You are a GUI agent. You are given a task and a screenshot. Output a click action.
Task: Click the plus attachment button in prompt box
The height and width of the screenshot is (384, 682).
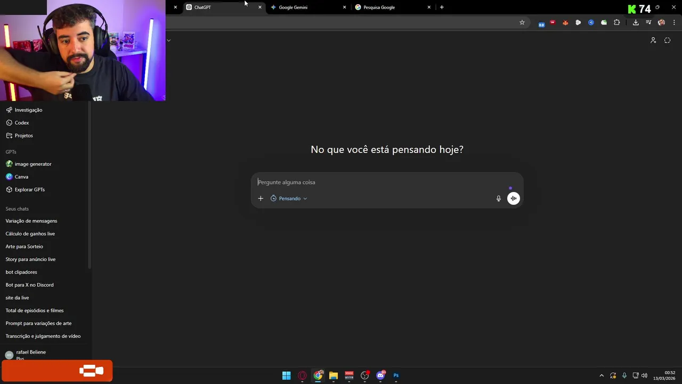(x=261, y=198)
